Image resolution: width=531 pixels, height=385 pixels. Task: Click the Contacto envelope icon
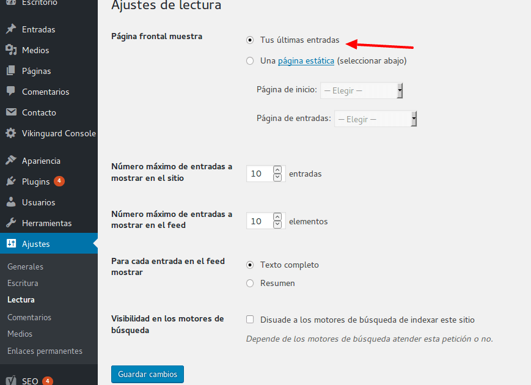(11, 112)
